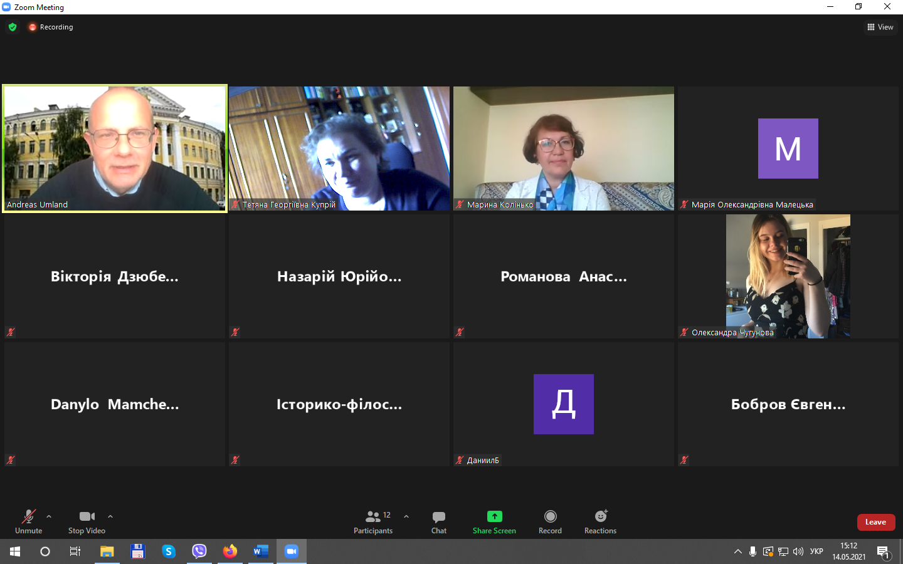Click the УКР keyboard language indicator

[x=816, y=551]
